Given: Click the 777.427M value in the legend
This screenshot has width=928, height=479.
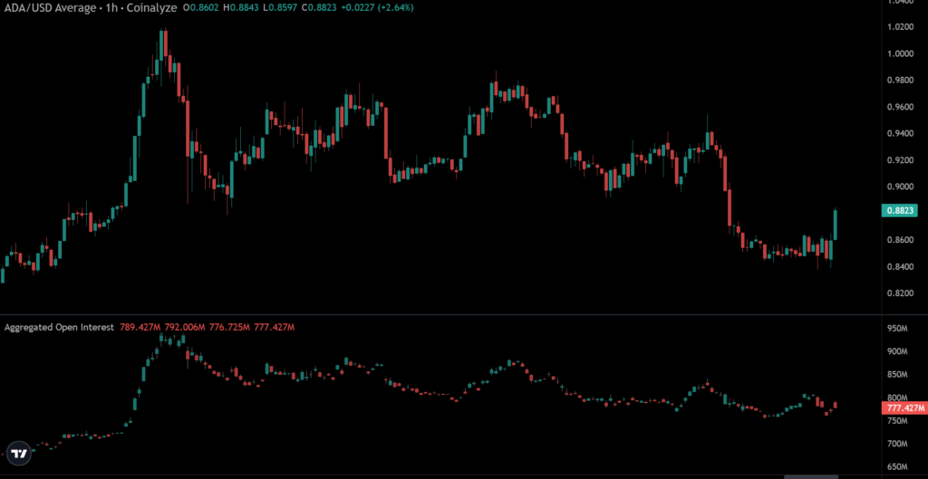Looking at the screenshot, I should pyautogui.click(x=274, y=327).
